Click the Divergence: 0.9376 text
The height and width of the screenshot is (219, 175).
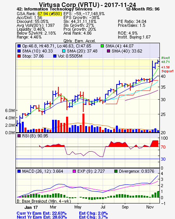click(x=136, y=171)
